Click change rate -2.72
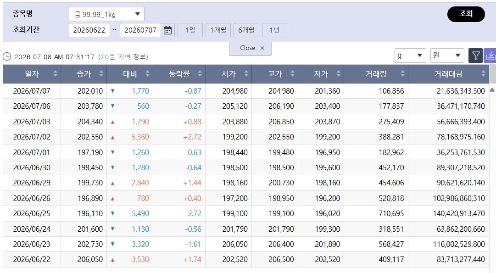The width and height of the screenshot is (496, 273). click(x=193, y=213)
